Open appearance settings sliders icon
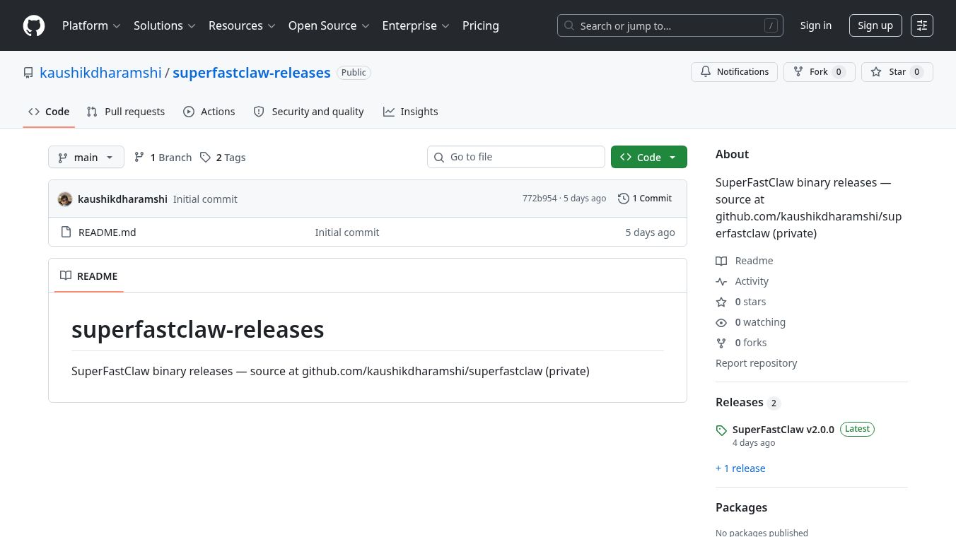 coord(922,25)
